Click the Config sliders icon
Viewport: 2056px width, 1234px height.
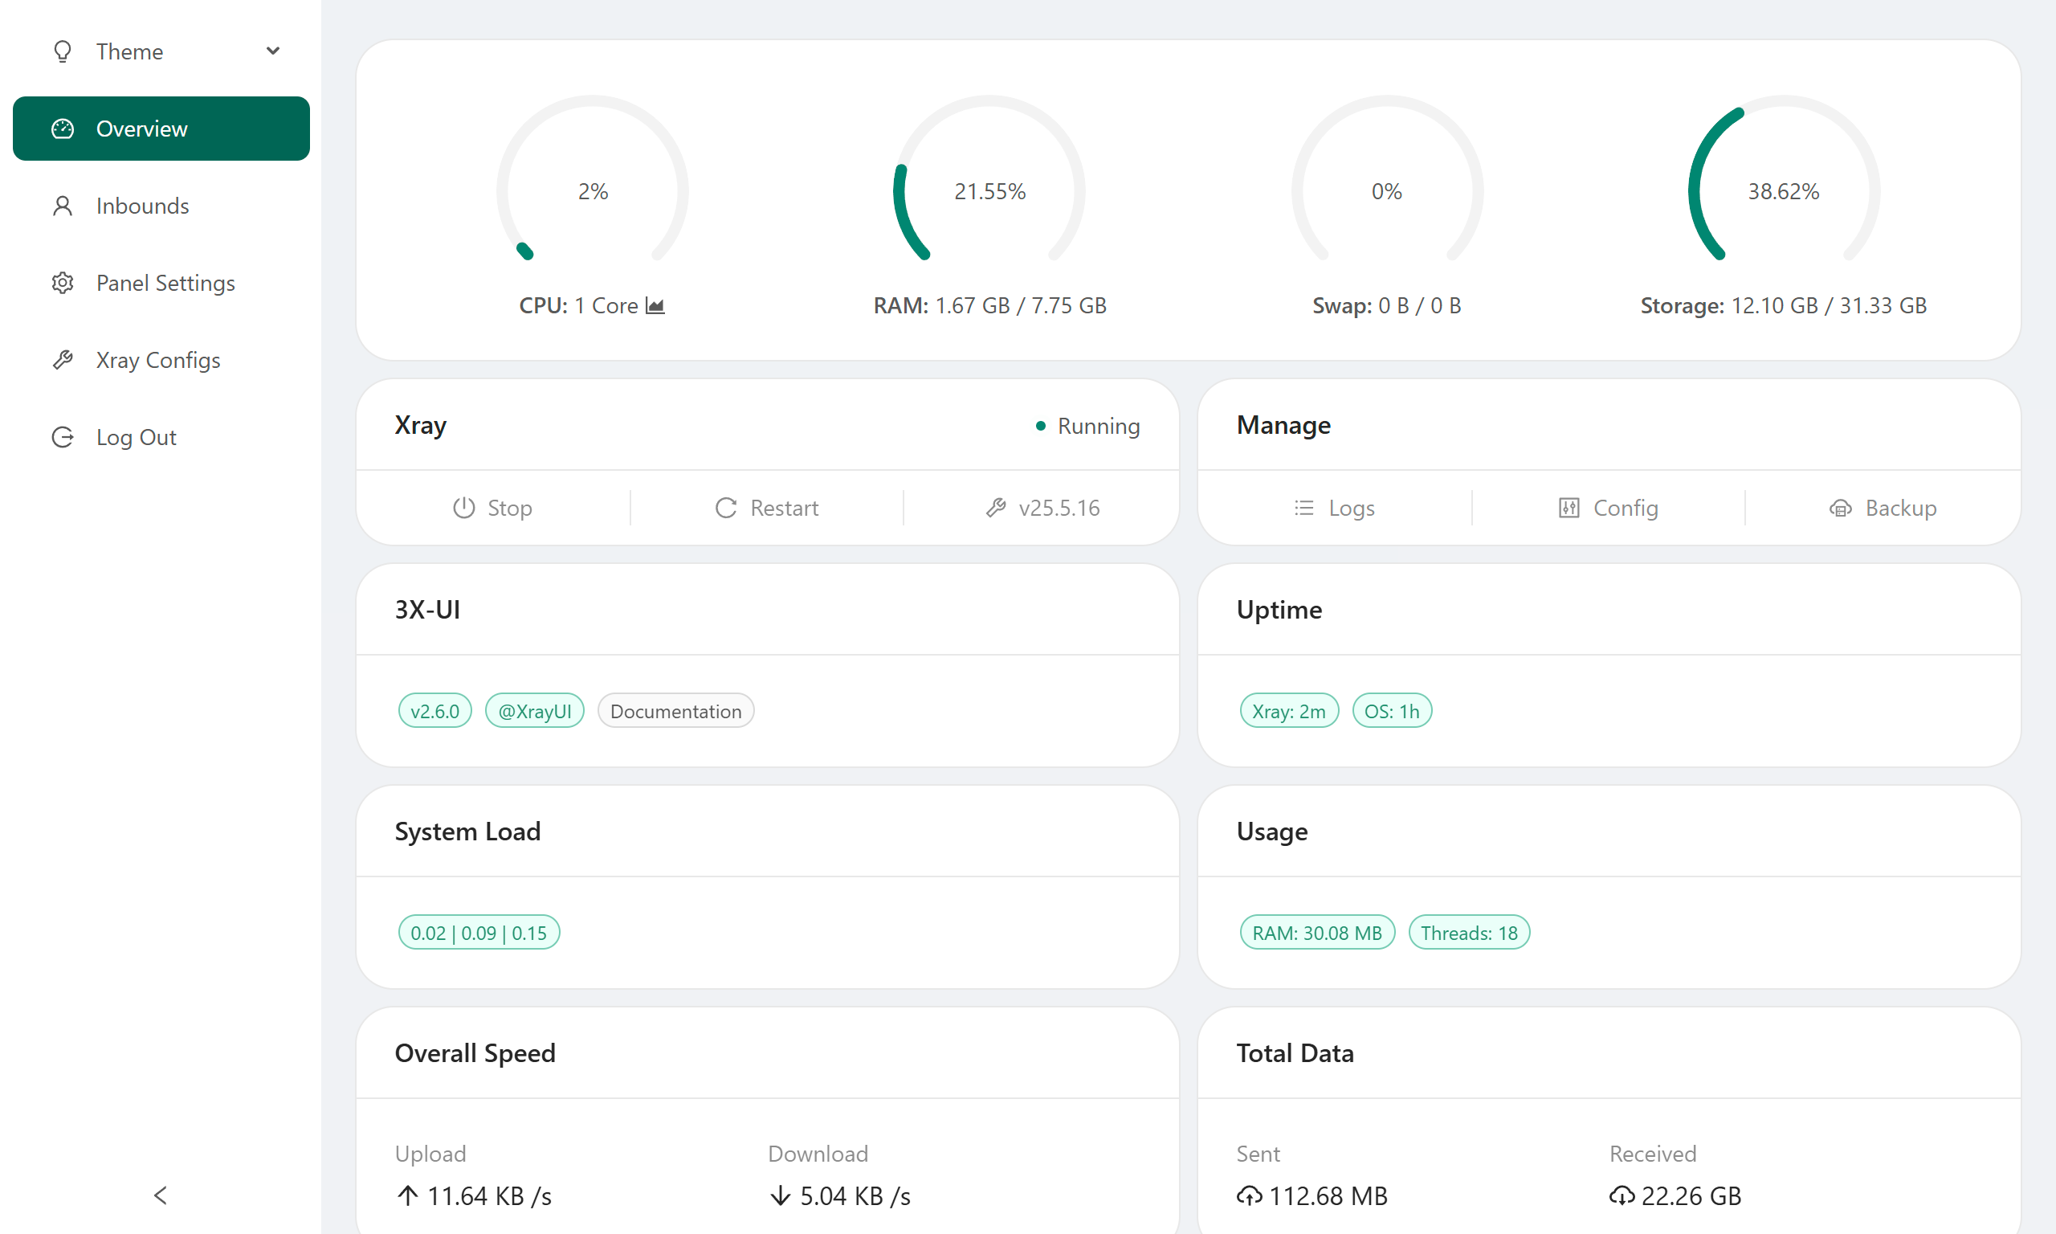click(1569, 507)
